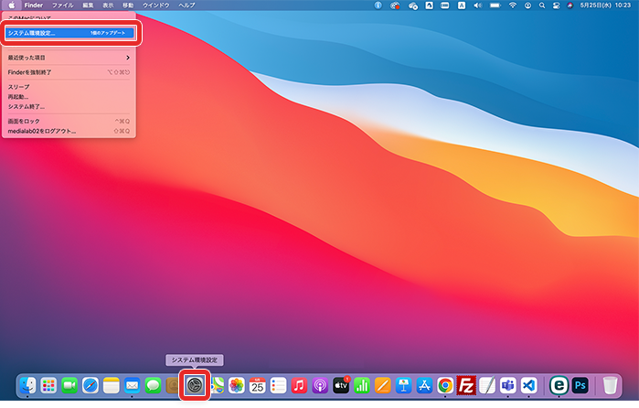
Task: Launch Photoshop from the Dock
Action: (580, 385)
